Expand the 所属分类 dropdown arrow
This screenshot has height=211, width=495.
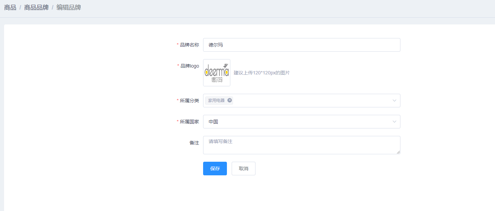click(394, 101)
